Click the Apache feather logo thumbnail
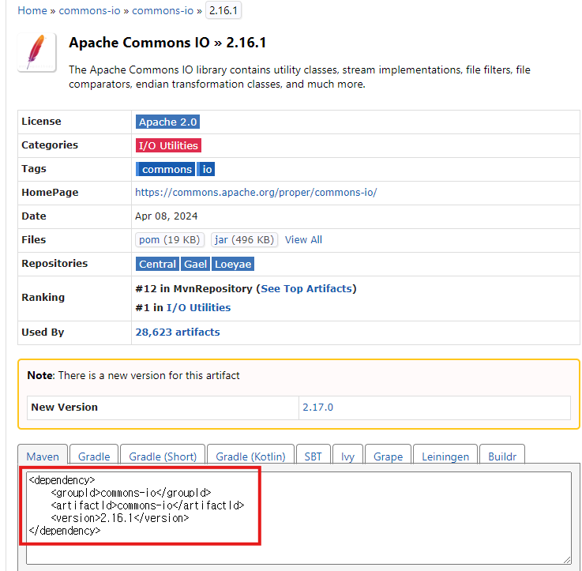Image resolution: width=582 pixels, height=571 pixels. 37,52
